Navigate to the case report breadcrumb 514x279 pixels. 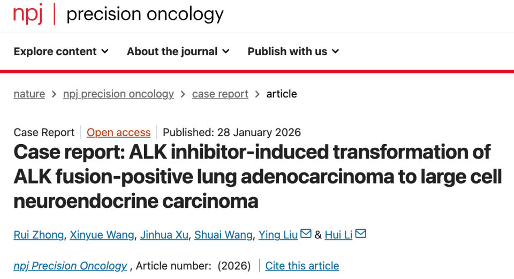click(x=220, y=94)
